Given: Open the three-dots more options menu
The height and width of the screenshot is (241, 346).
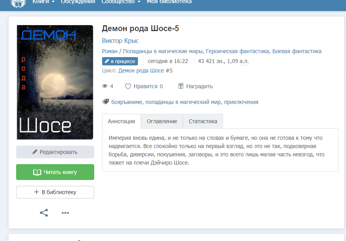Looking at the screenshot, I should (x=65, y=213).
